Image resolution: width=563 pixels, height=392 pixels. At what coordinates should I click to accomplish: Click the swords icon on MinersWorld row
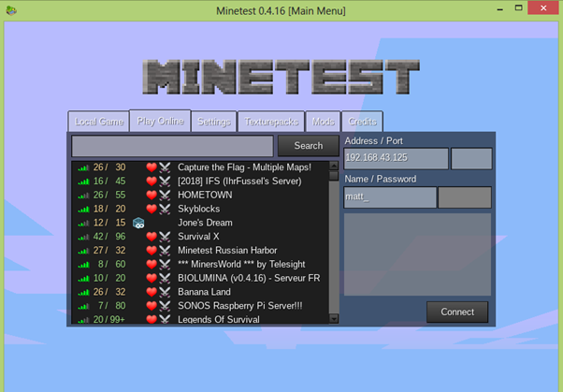(165, 264)
